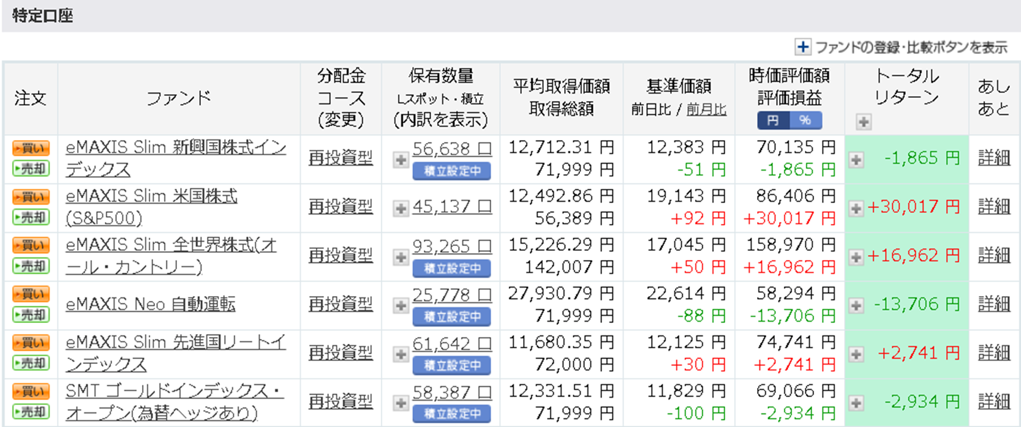
Task: Expand the total return details for +30,017 円
Action: [856, 209]
